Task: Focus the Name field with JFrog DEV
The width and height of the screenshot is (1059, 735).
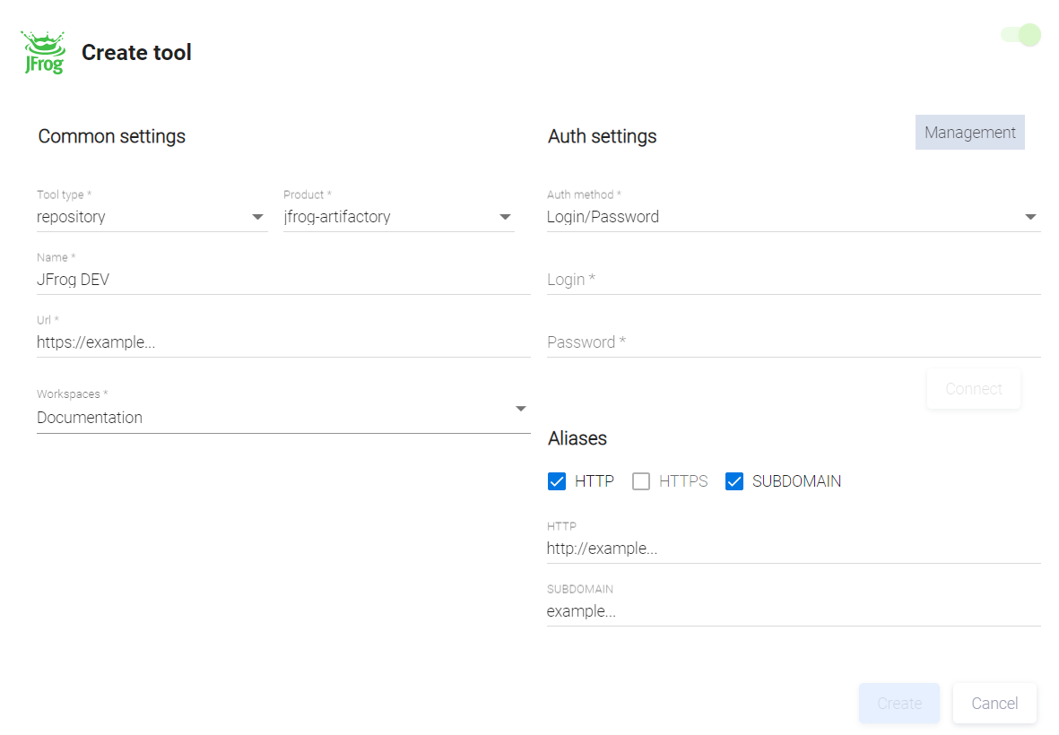Action: point(282,280)
